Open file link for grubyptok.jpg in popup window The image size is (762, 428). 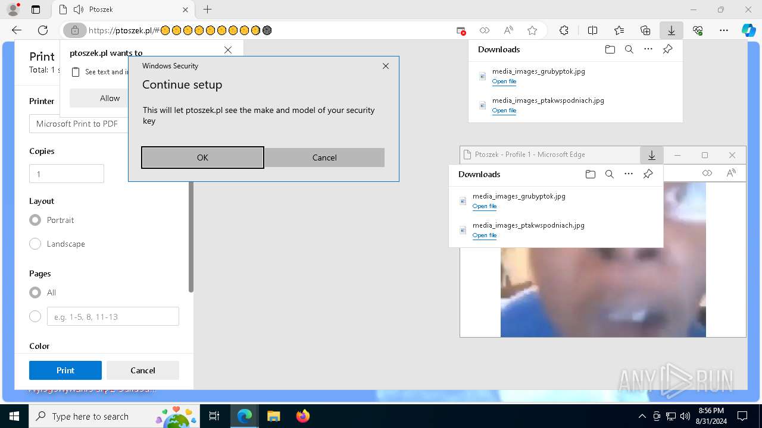pyautogui.click(x=485, y=206)
